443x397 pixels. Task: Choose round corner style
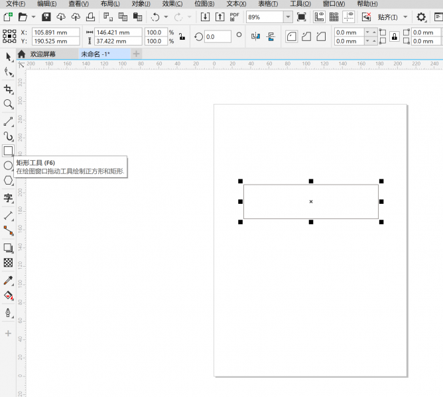[x=292, y=36]
